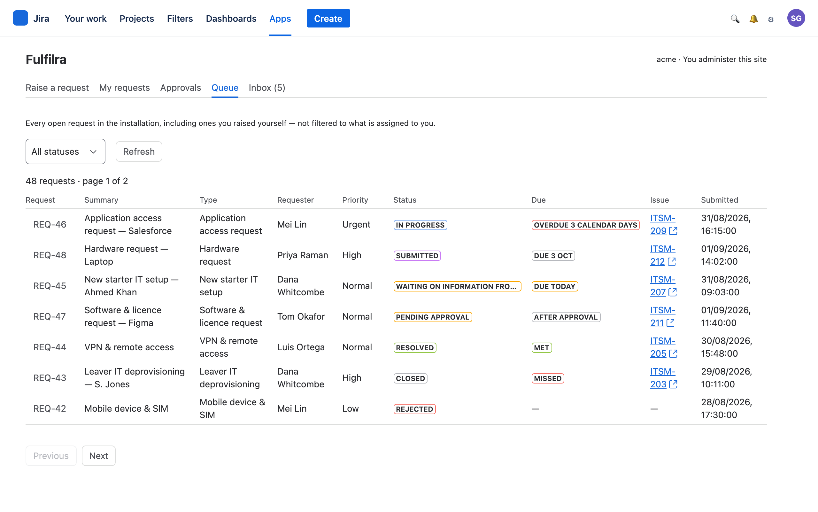Click OVERDUE 3 CALENDAR DAYS badge
Viewport: 818px width, 512px height.
click(585, 225)
